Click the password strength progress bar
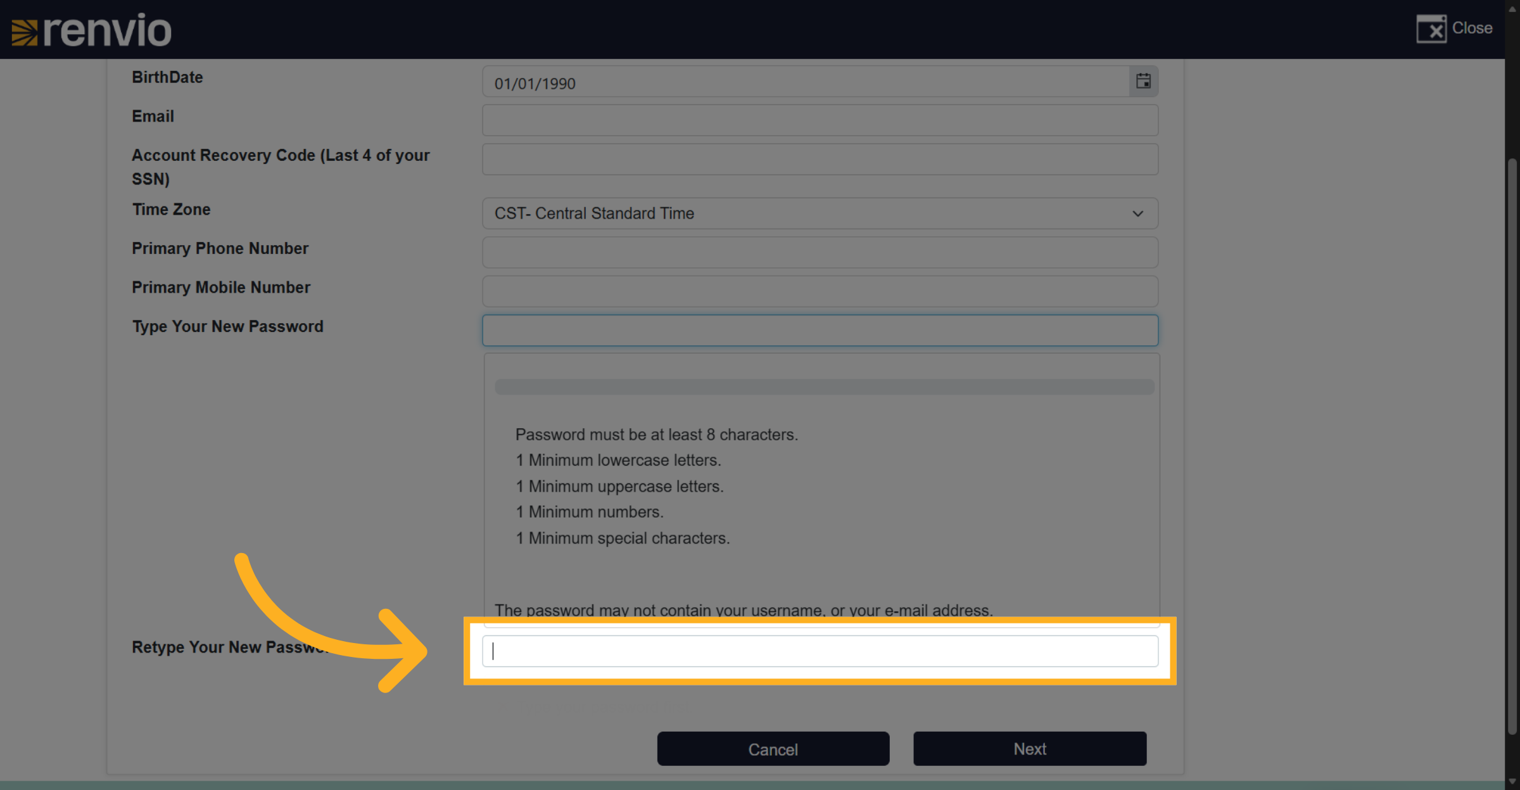Screen dimensions: 1520x790 [x=825, y=387]
